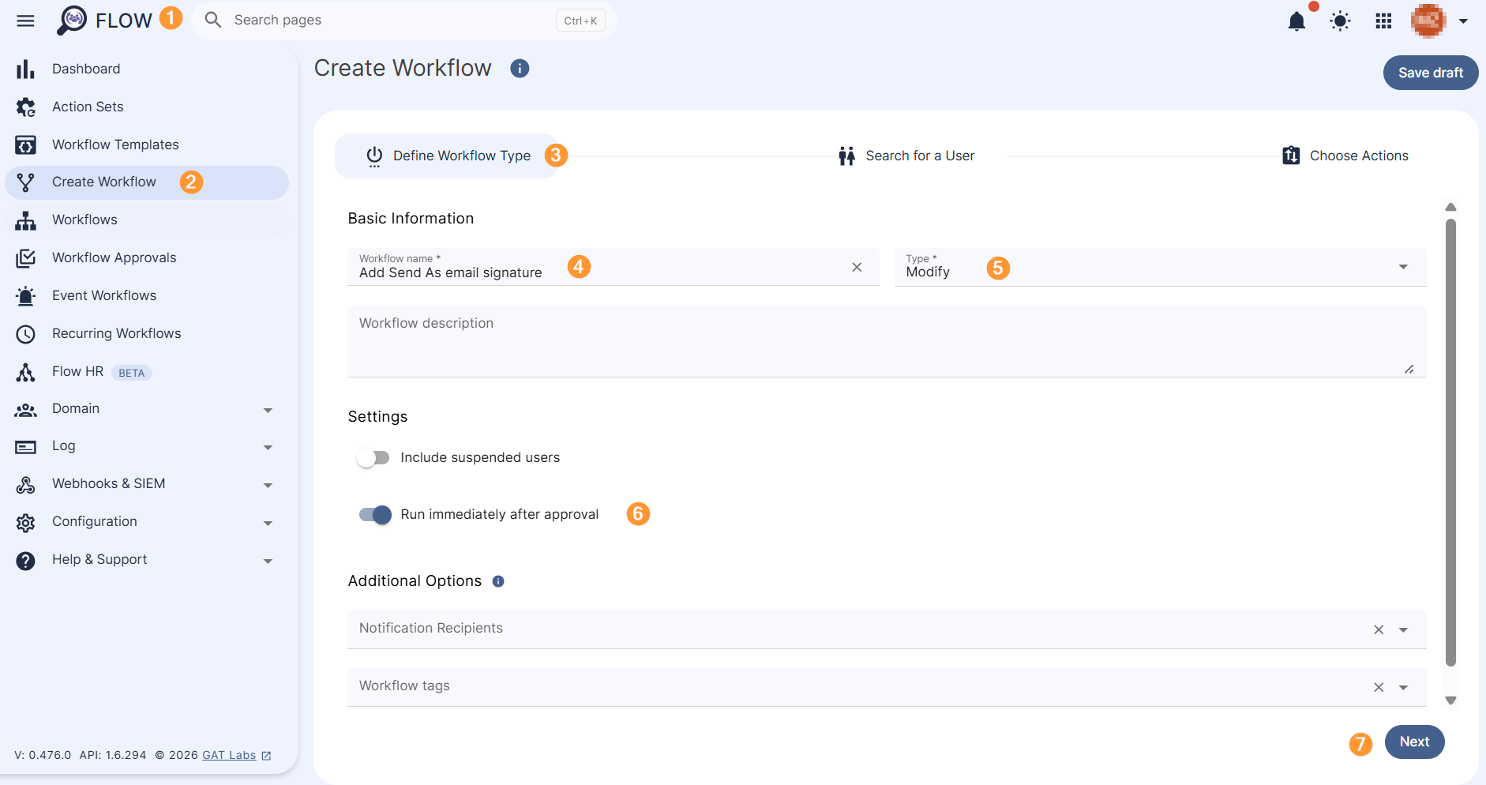
Task: Click the Recurring Workflows clock icon
Action: pyautogui.click(x=25, y=334)
